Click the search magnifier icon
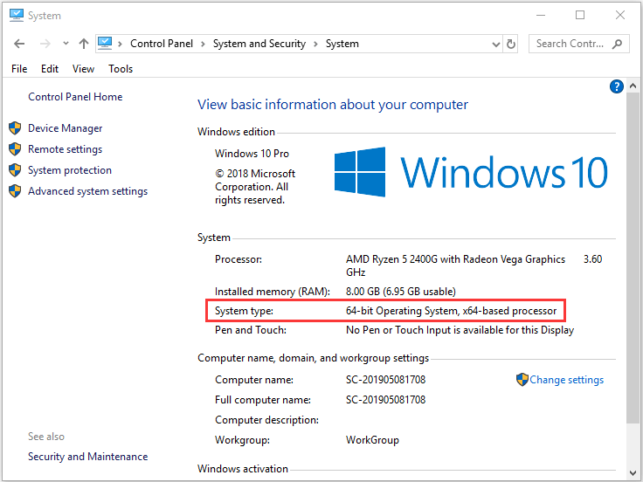This screenshot has width=643, height=482. pos(617,44)
